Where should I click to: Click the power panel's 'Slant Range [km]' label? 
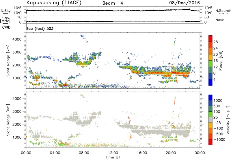tap(8, 61)
